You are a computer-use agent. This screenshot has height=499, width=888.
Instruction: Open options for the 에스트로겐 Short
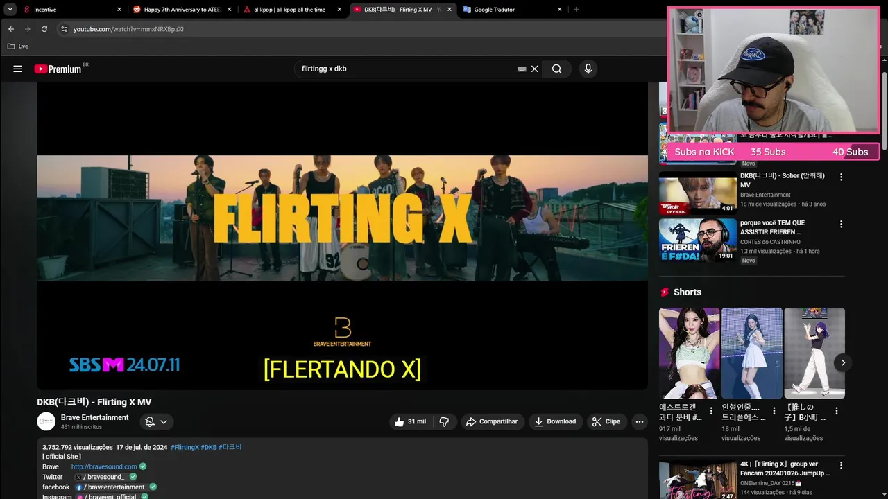[711, 411]
